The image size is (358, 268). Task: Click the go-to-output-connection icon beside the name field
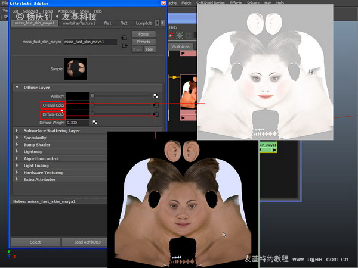coord(125,46)
